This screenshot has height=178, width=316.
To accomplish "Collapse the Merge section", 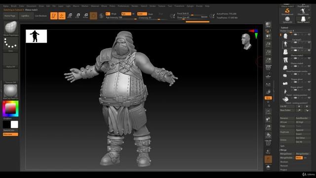I will [283, 150].
